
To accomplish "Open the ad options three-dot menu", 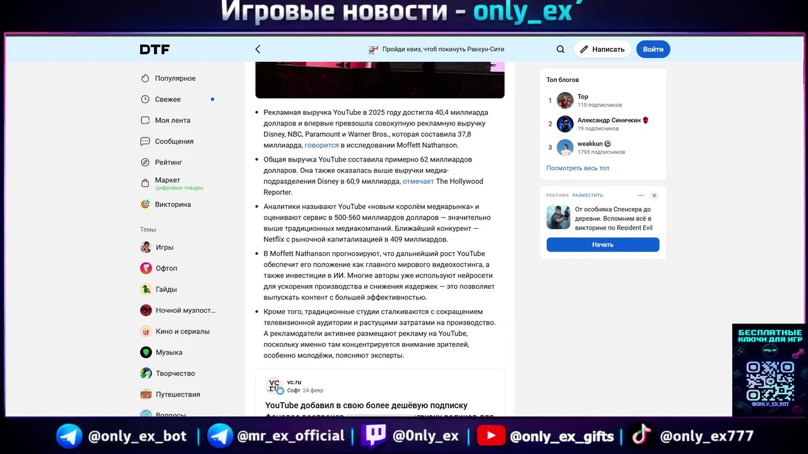I will pos(641,195).
